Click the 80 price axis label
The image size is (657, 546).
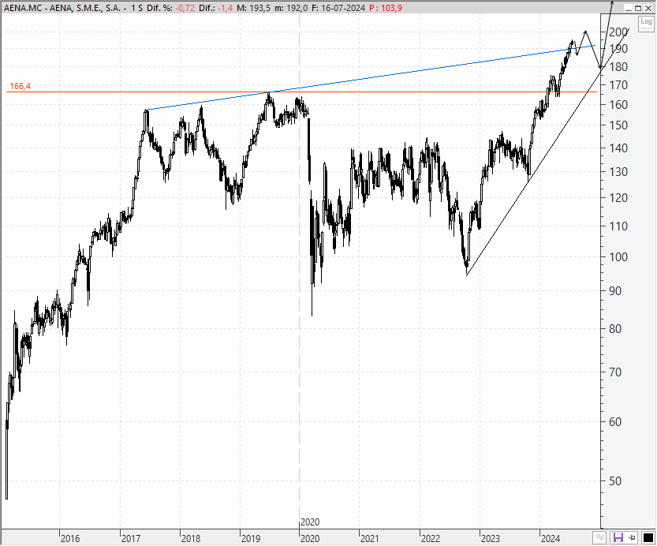pyautogui.click(x=615, y=329)
